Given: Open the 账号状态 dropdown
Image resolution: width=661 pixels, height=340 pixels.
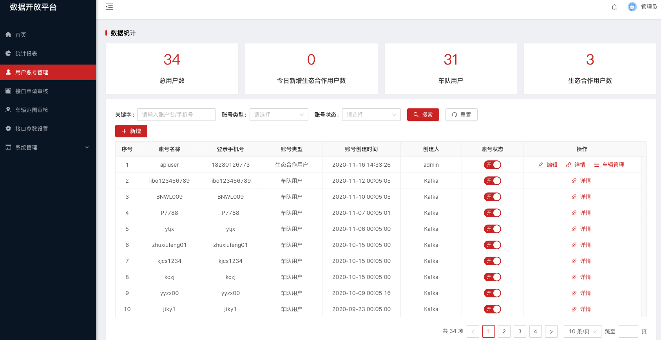Looking at the screenshot, I should click(x=371, y=115).
